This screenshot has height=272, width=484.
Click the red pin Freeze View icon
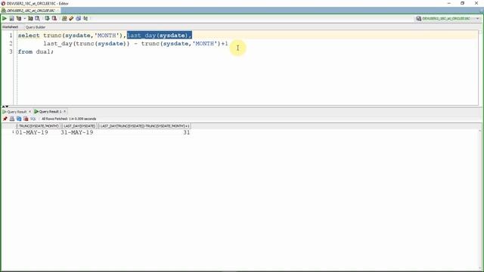pos(5,119)
